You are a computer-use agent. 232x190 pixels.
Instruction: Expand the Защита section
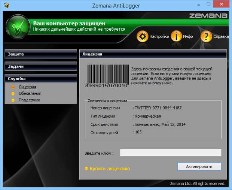pos(41,54)
